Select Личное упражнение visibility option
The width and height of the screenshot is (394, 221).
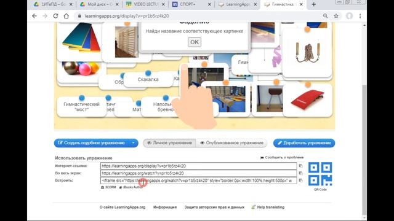169,143
